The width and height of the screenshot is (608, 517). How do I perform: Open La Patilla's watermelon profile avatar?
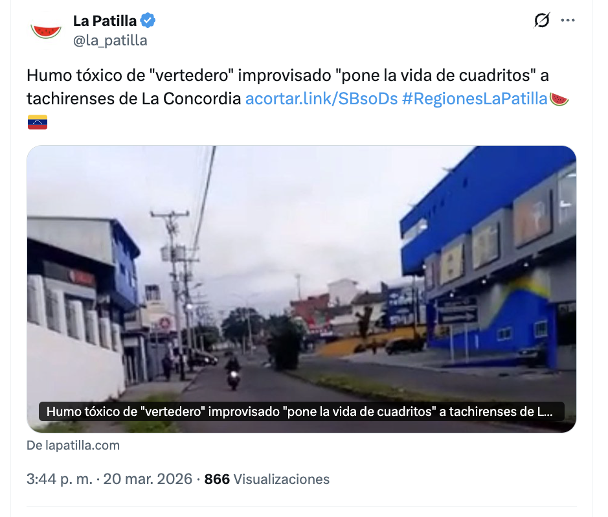coord(46,30)
